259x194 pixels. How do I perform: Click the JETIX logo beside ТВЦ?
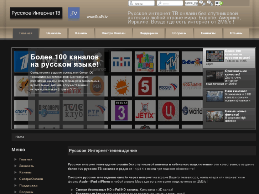pos(145,110)
